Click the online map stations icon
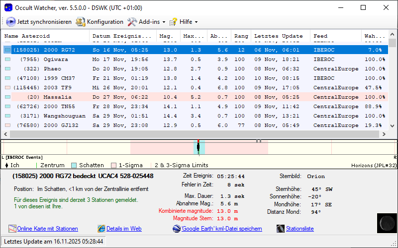This screenshot has height=248, width=398. (x=12, y=229)
